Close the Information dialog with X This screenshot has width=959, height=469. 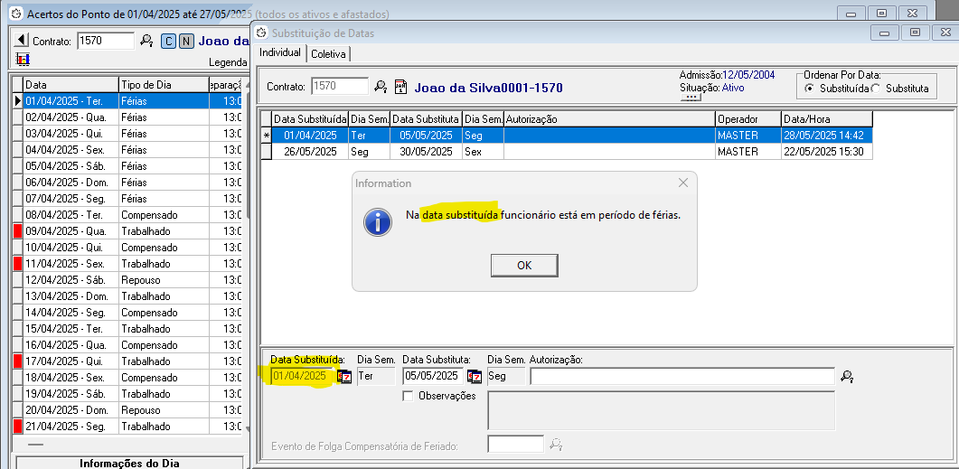(x=682, y=183)
